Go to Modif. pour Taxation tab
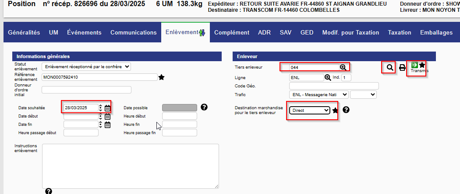Viewport: 460px width, 194px height. (350, 32)
